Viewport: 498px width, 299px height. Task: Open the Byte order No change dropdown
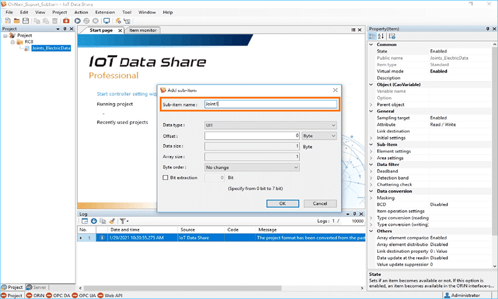pyautogui.click(x=252, y=167)
